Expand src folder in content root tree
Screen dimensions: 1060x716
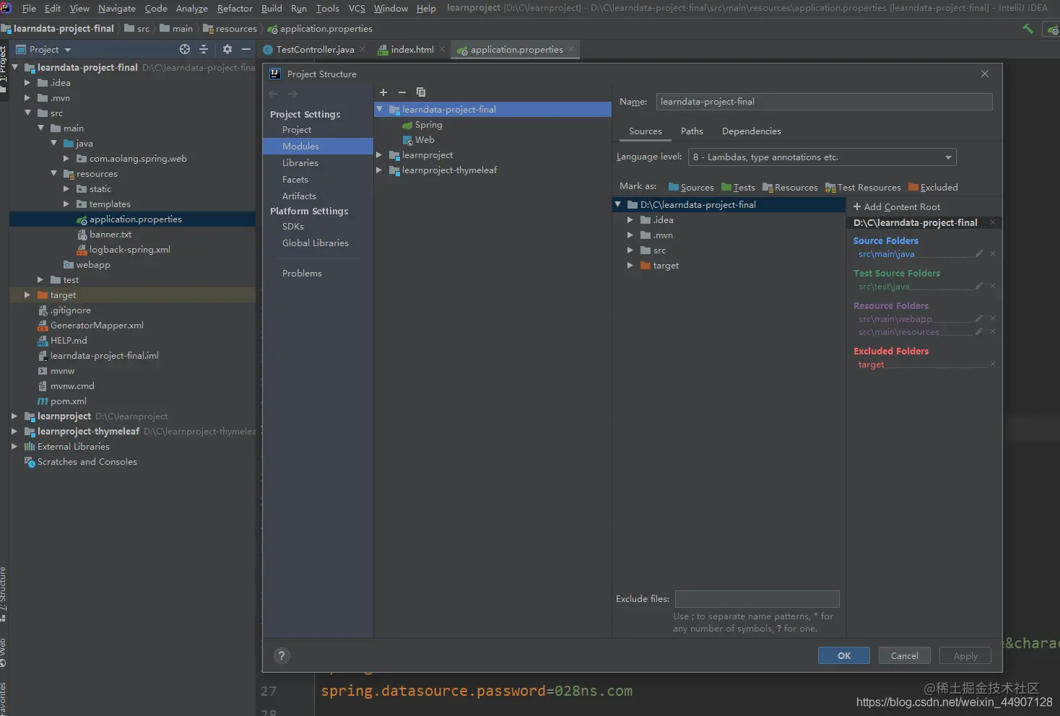(630, 250)
